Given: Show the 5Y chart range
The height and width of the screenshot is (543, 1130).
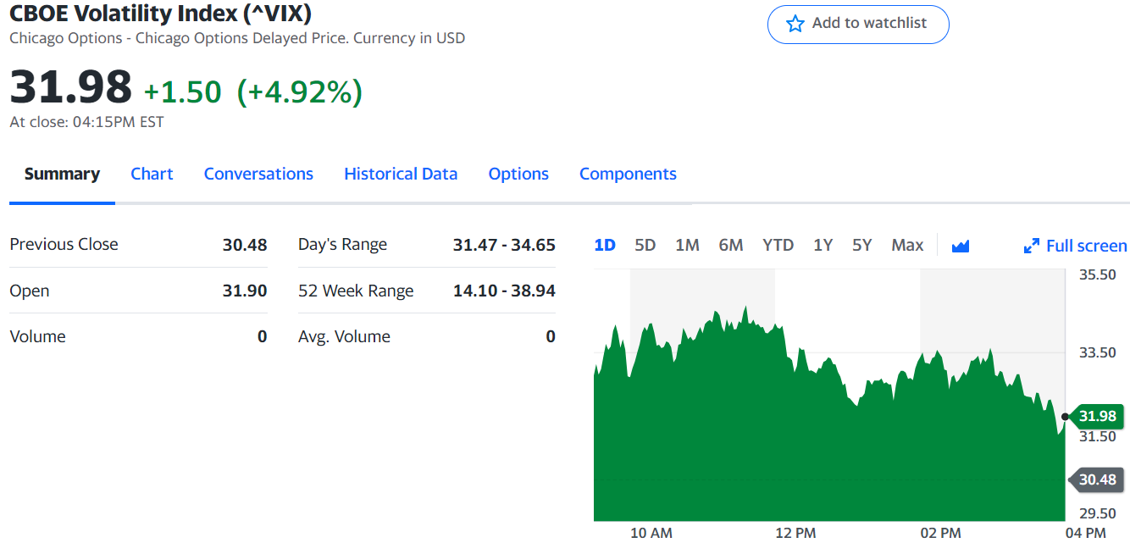Looking at the screenshot, I should [x=861, y=245].
